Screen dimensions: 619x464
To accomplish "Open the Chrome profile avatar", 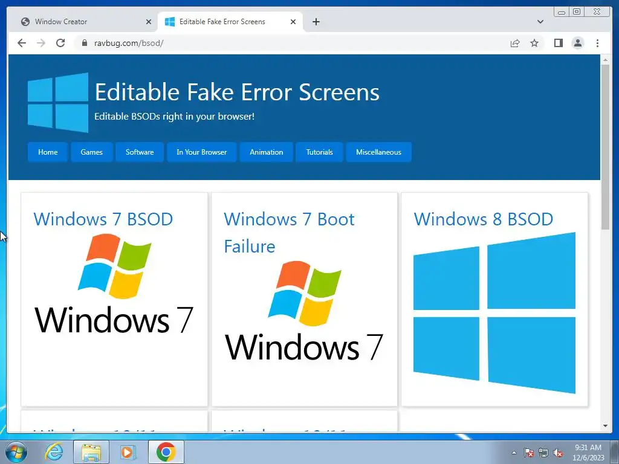I will (577, 43).
